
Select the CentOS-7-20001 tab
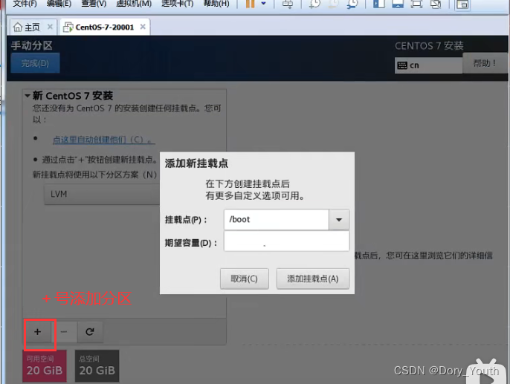coord(104,27)
